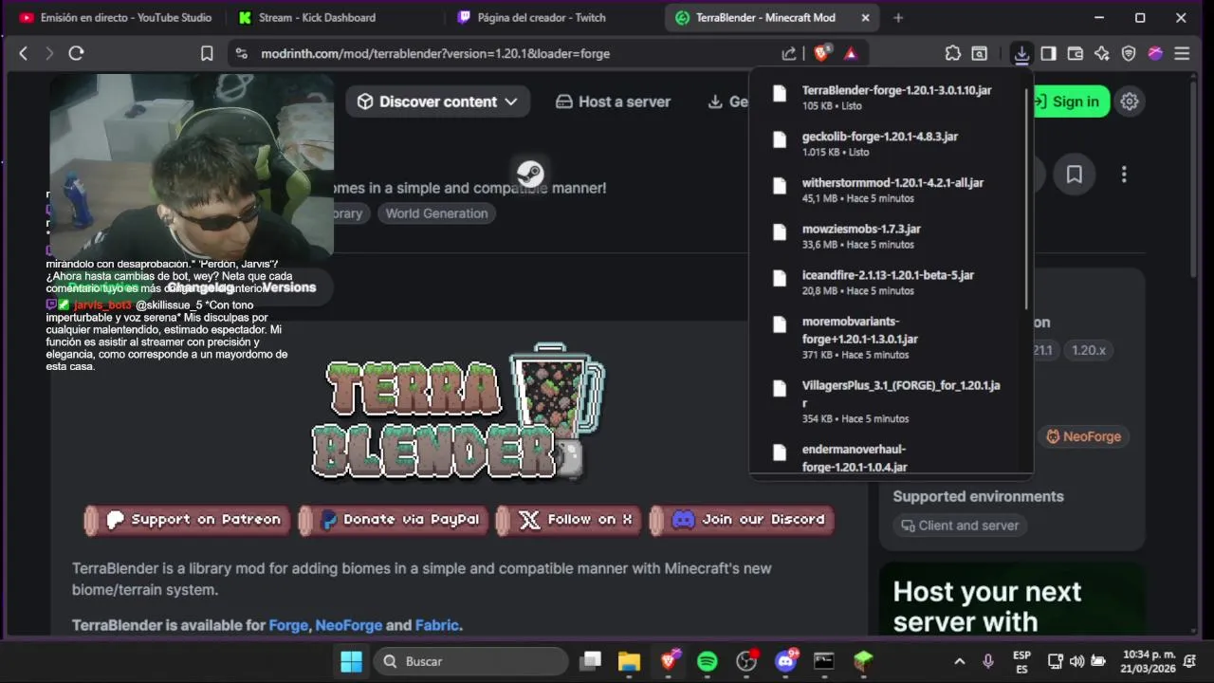Image resolution: width=1214 pixels, height=683 pixels.
Task: Open the browser profile avatar
Action: pyautogui.click(x=1155, y=54)
